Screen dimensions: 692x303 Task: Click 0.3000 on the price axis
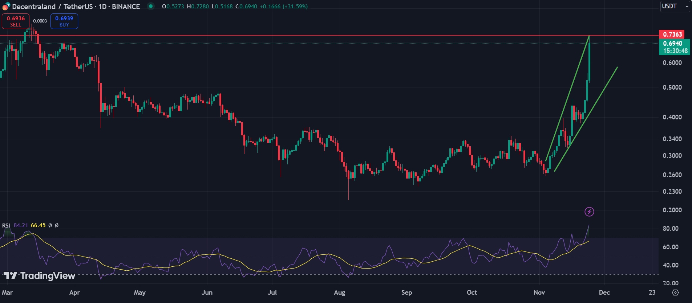pyautogui.click(x=672, y=156)
